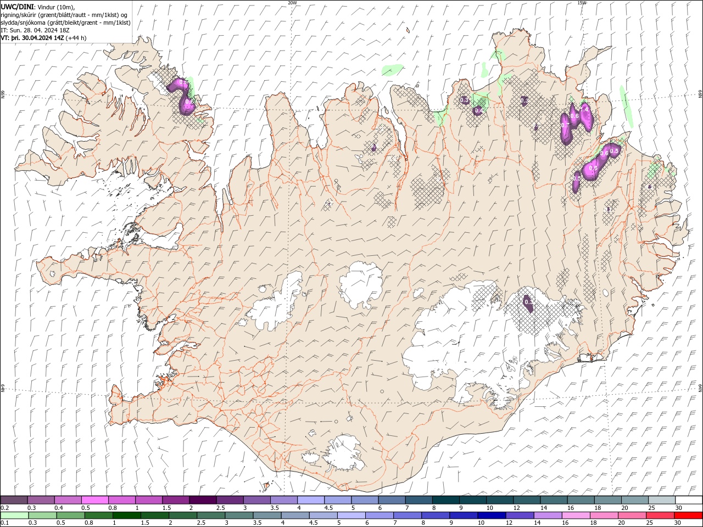This screenshot has height=527, width=703.
Task: Click the 1.4 value on the northeast snow blob
Action: [x=585, y=109]
